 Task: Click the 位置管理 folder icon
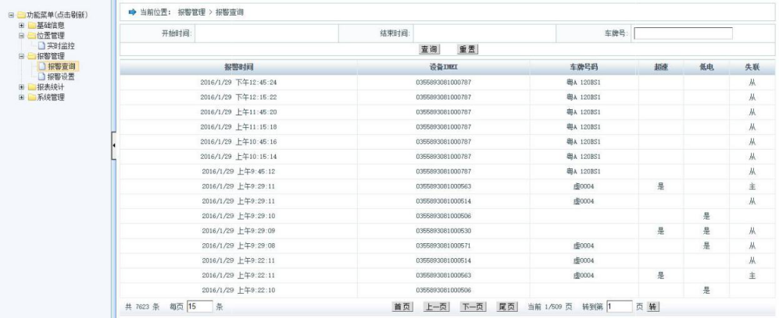pos(30,36)
